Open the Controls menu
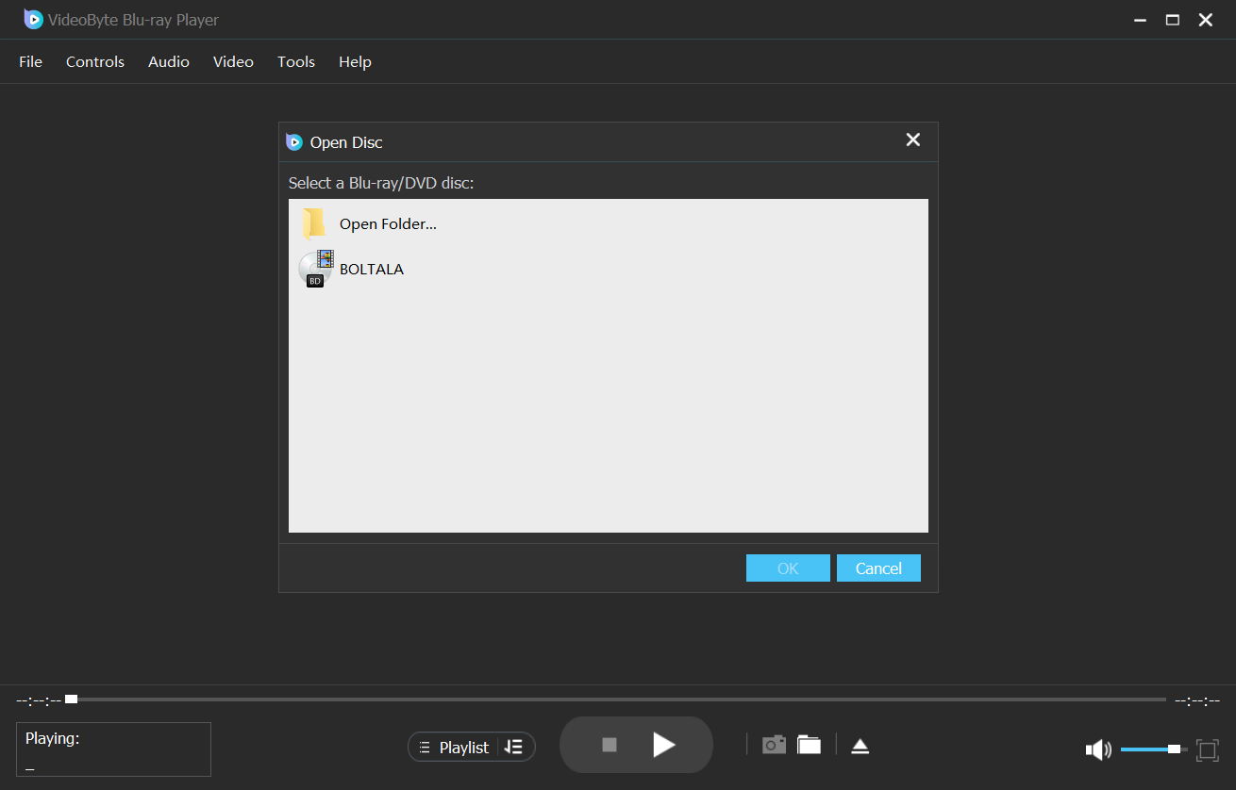The height and width of the screenshot is (790, 1236). point(94,61)
